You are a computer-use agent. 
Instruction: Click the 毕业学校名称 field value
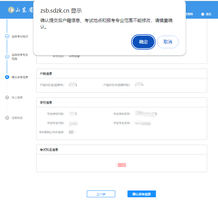pyautogui.click(x=146, y=113)
